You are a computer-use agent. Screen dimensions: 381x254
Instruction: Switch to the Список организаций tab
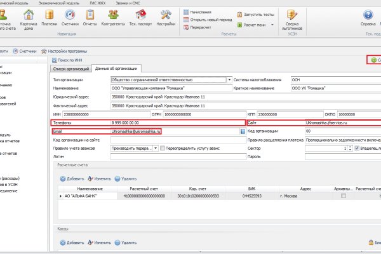click(x=70, y=68)
